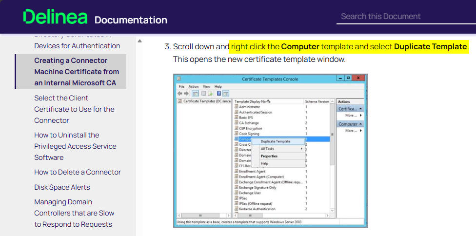Click the sidebar scroll up arrow
The height and width of the screenshot is (236, 476).
pos(139,41)
